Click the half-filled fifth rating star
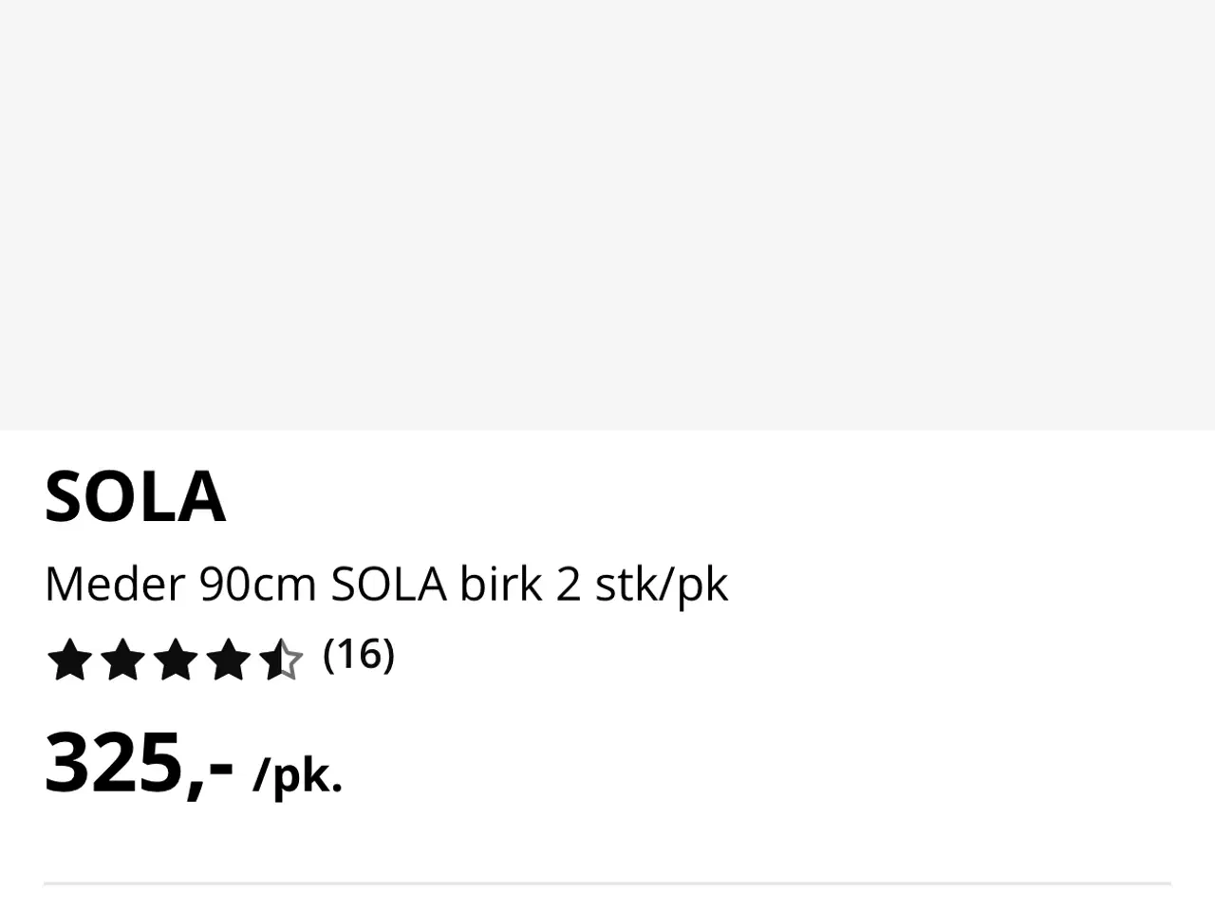 (281, 660)
